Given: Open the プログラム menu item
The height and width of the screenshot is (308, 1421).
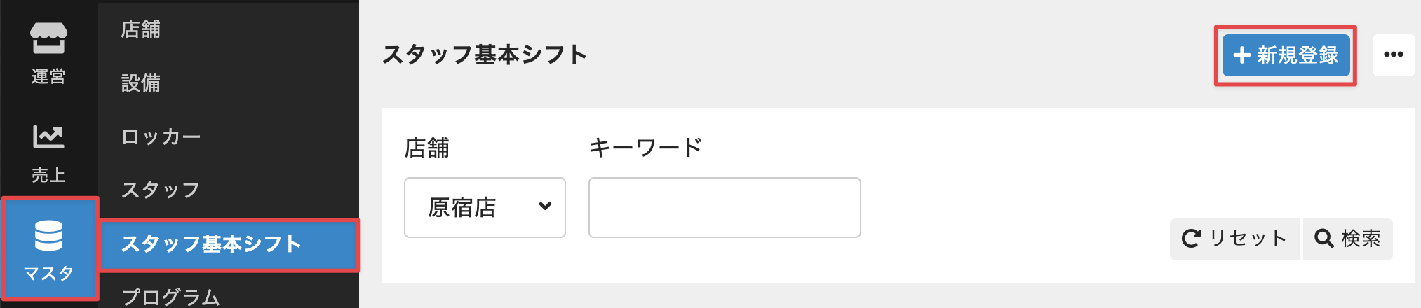Looking at the screenshot, I should pos(170,297).
